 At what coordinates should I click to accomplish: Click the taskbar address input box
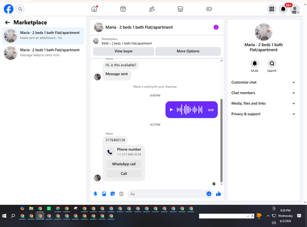click(222, 216)
